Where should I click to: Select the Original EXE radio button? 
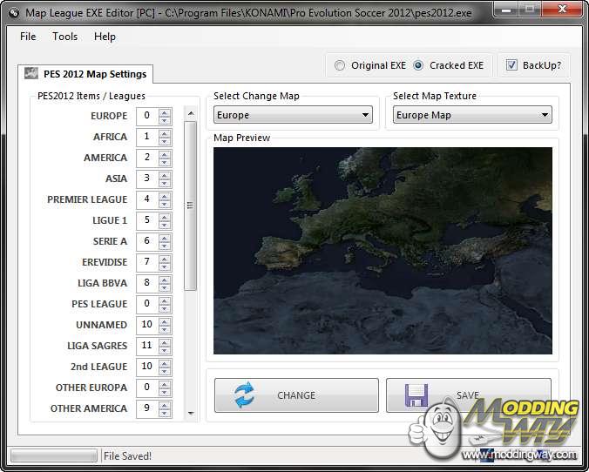pos(340,65)
